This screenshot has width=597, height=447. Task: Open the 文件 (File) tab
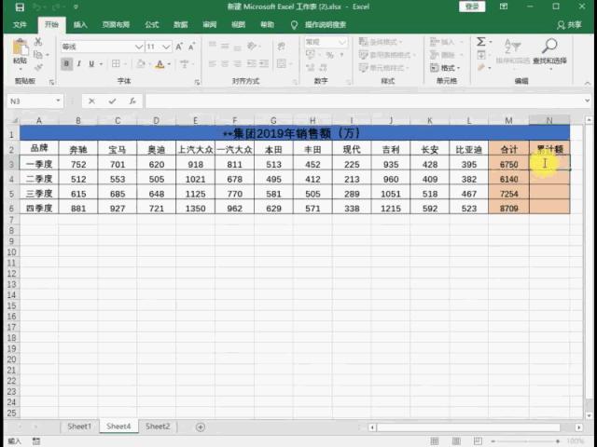pyautogui.click(x=20, y=25)
